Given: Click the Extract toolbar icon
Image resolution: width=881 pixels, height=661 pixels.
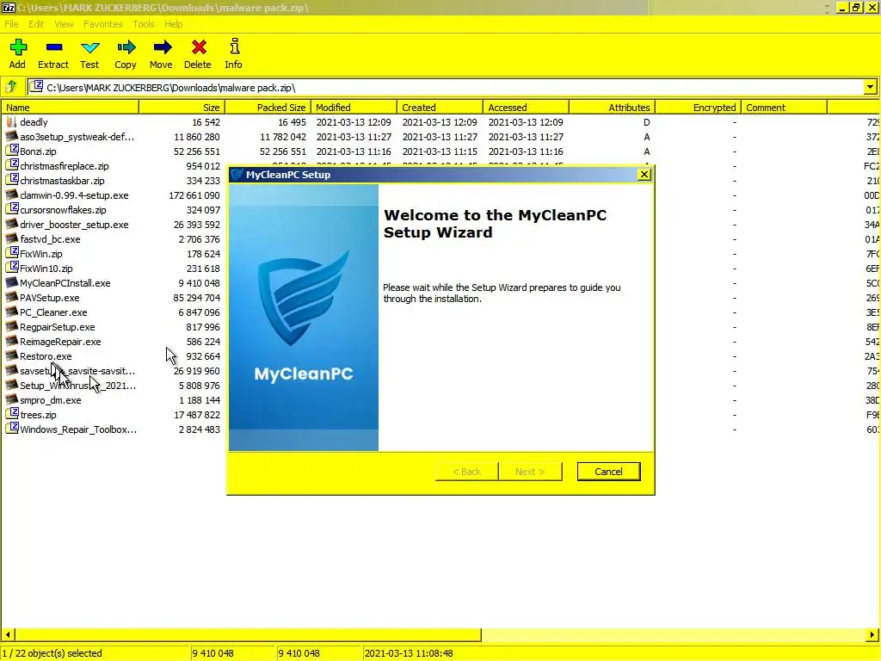Looking at the screenshot, I should coord(54,47).
